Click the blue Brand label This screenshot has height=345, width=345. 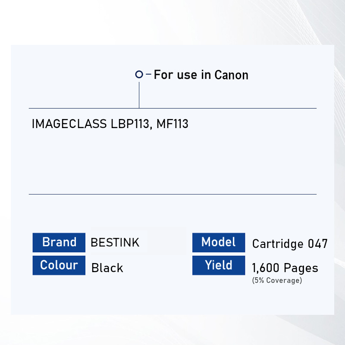point(59,242)
